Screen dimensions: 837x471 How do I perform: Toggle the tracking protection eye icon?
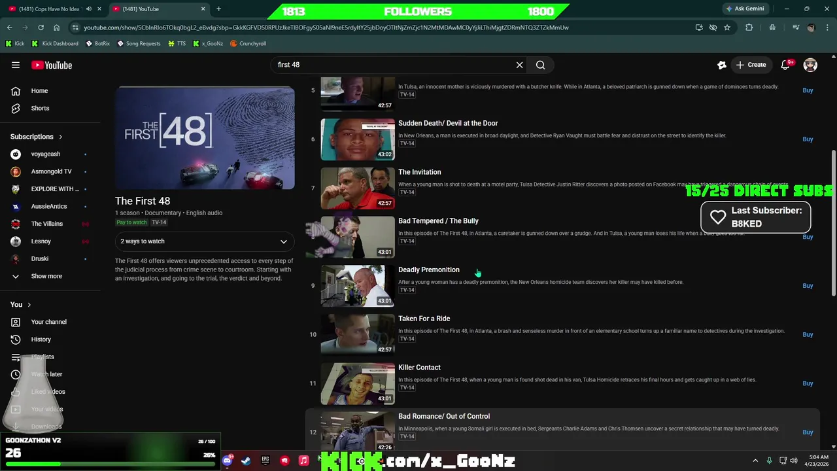coord(713,27)
